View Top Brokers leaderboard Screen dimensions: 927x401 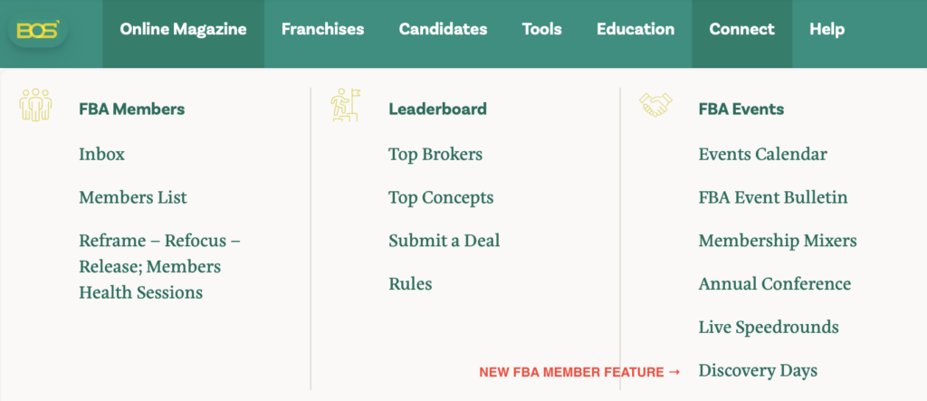pos(435,154)
